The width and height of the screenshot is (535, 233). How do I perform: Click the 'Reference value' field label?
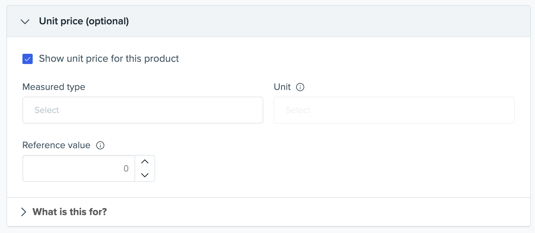56,145
